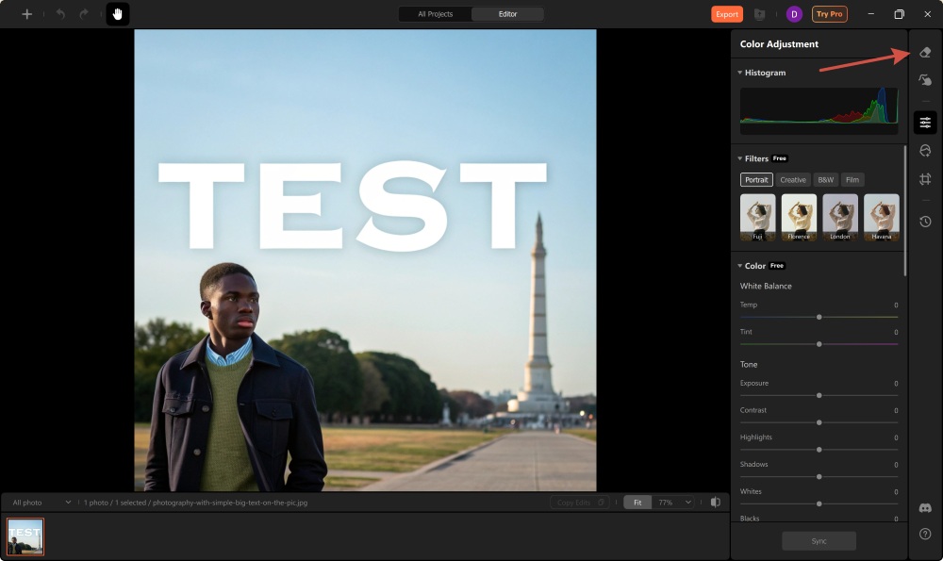The height and width of the screenshot is (561, 943).
Task: Switch to the All Projects tab
Action: pyautogui.click(x=435, y=14)
